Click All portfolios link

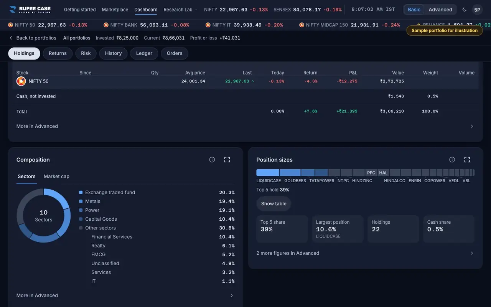[77, 38]
